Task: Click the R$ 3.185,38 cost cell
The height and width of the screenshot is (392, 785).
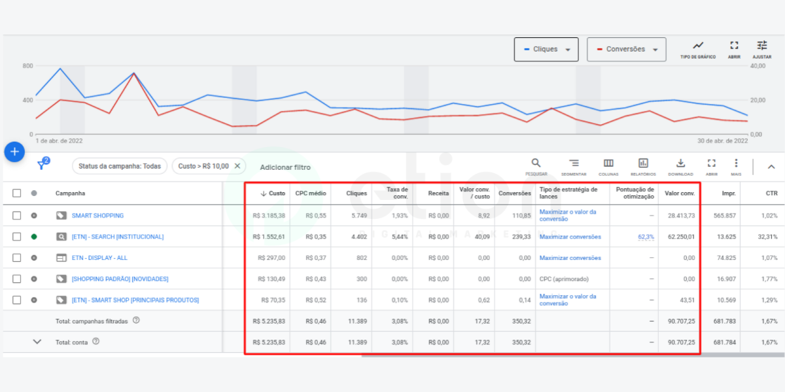Action: point(269,216)
